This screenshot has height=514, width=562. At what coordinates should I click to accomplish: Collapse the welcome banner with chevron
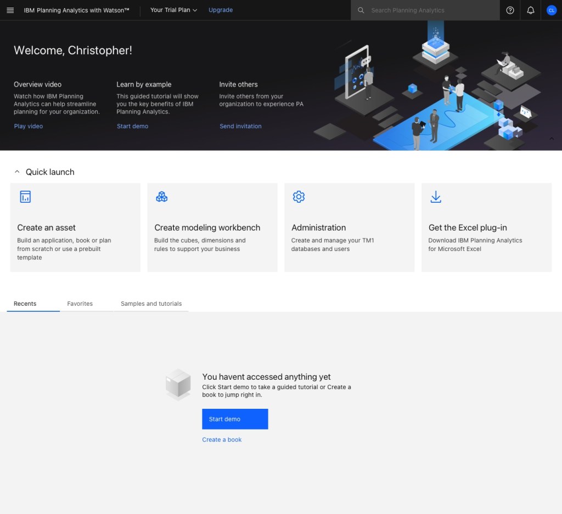[552, 139]
